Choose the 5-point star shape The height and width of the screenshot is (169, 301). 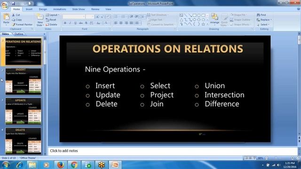[x=203, y=24]
